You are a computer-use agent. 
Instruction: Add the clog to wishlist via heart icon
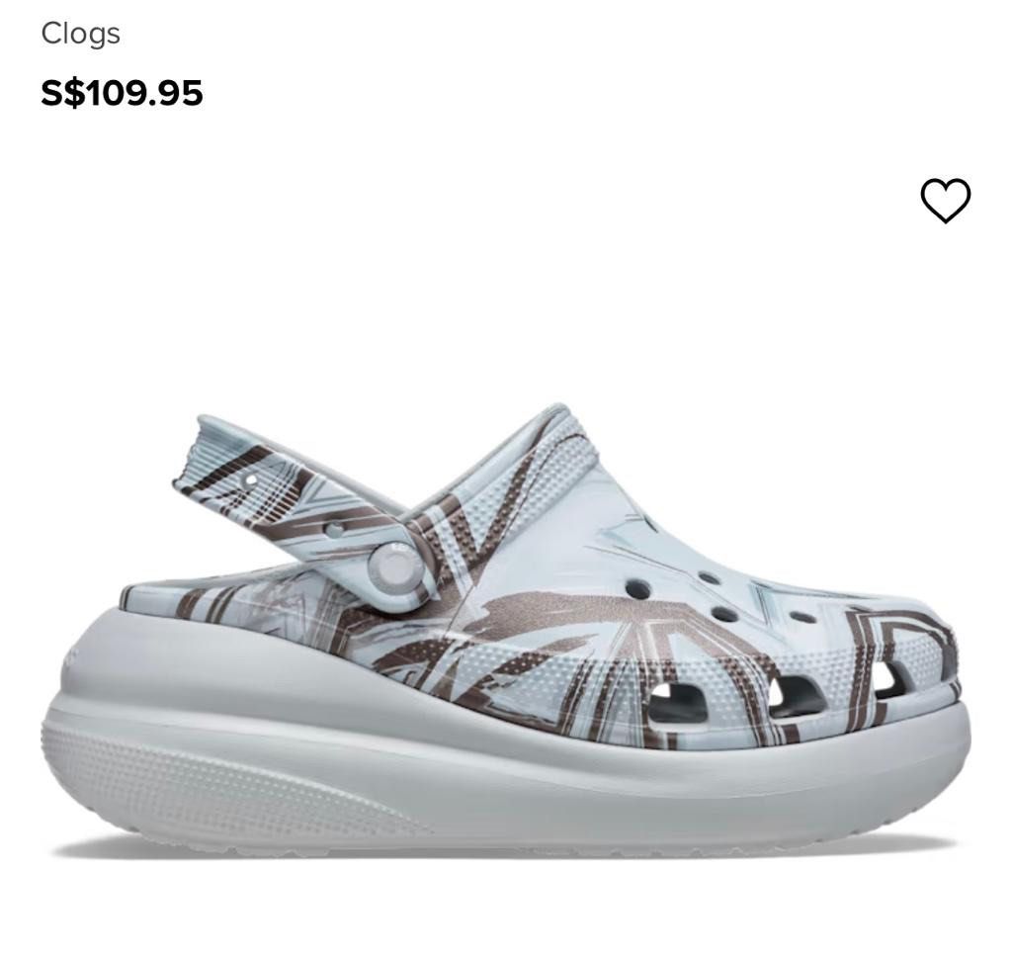pos(945,201)
